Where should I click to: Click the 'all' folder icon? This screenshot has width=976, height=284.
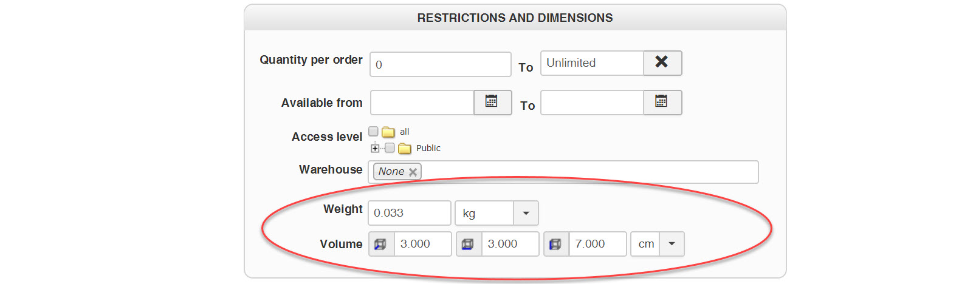[388, 132]
